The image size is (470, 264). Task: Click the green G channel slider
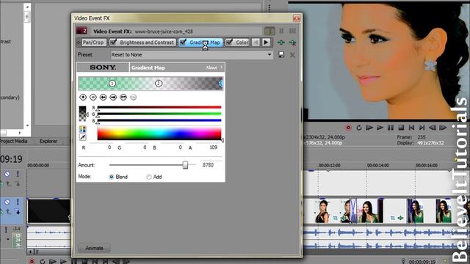tap(159, 114)
